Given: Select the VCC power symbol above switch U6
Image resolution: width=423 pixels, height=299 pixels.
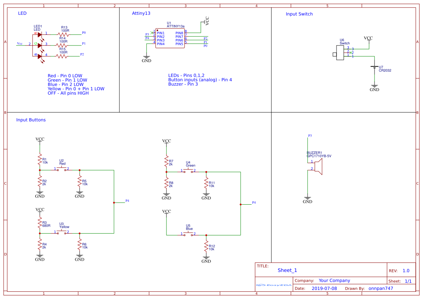Looking at the screenshot, I should pyautogui.click(x=369, y=38).
